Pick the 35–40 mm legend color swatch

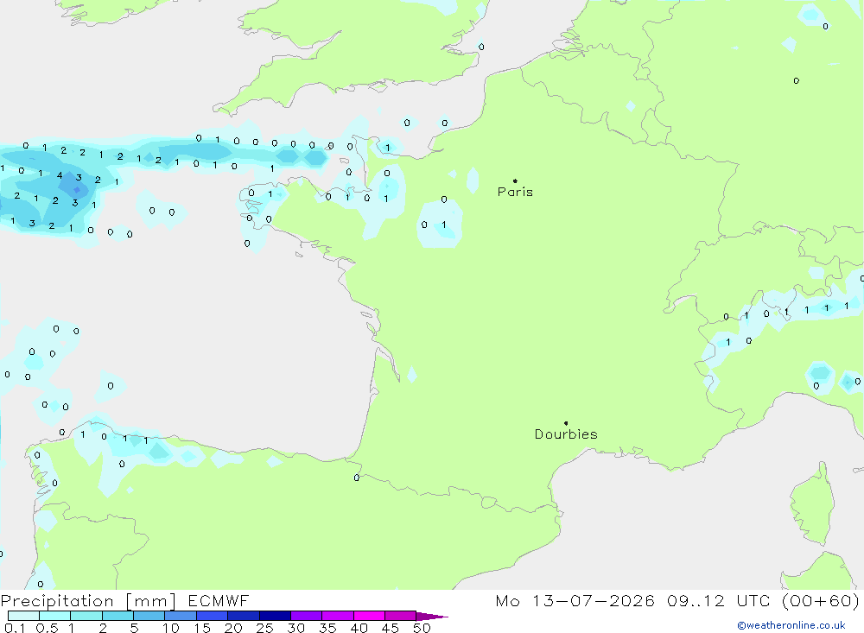338,616
